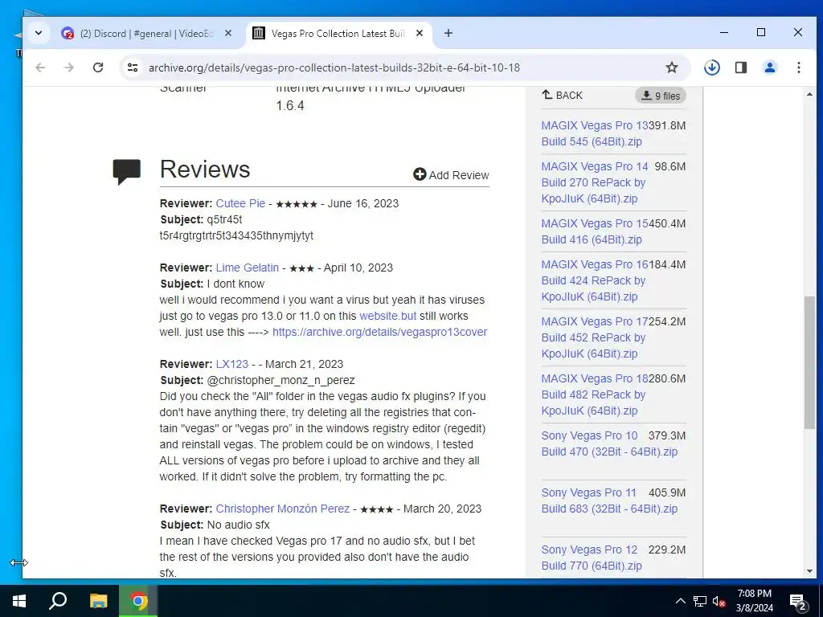
Task: Open the vegaspro13cover archive link
Action: click(x=379, y=332)
